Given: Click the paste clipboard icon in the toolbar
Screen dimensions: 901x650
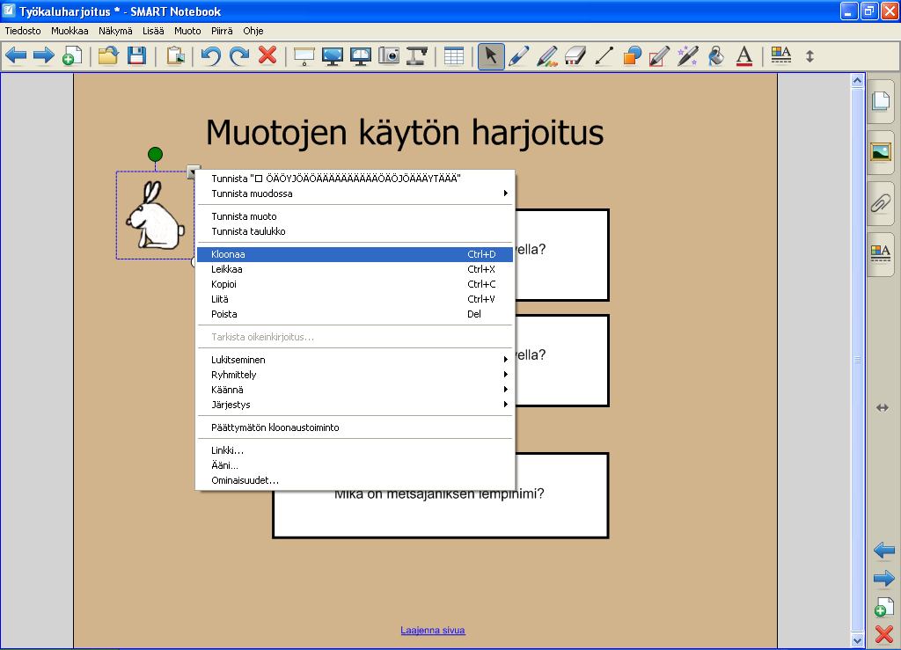Looking at the screenshot, I should point(176,55).
